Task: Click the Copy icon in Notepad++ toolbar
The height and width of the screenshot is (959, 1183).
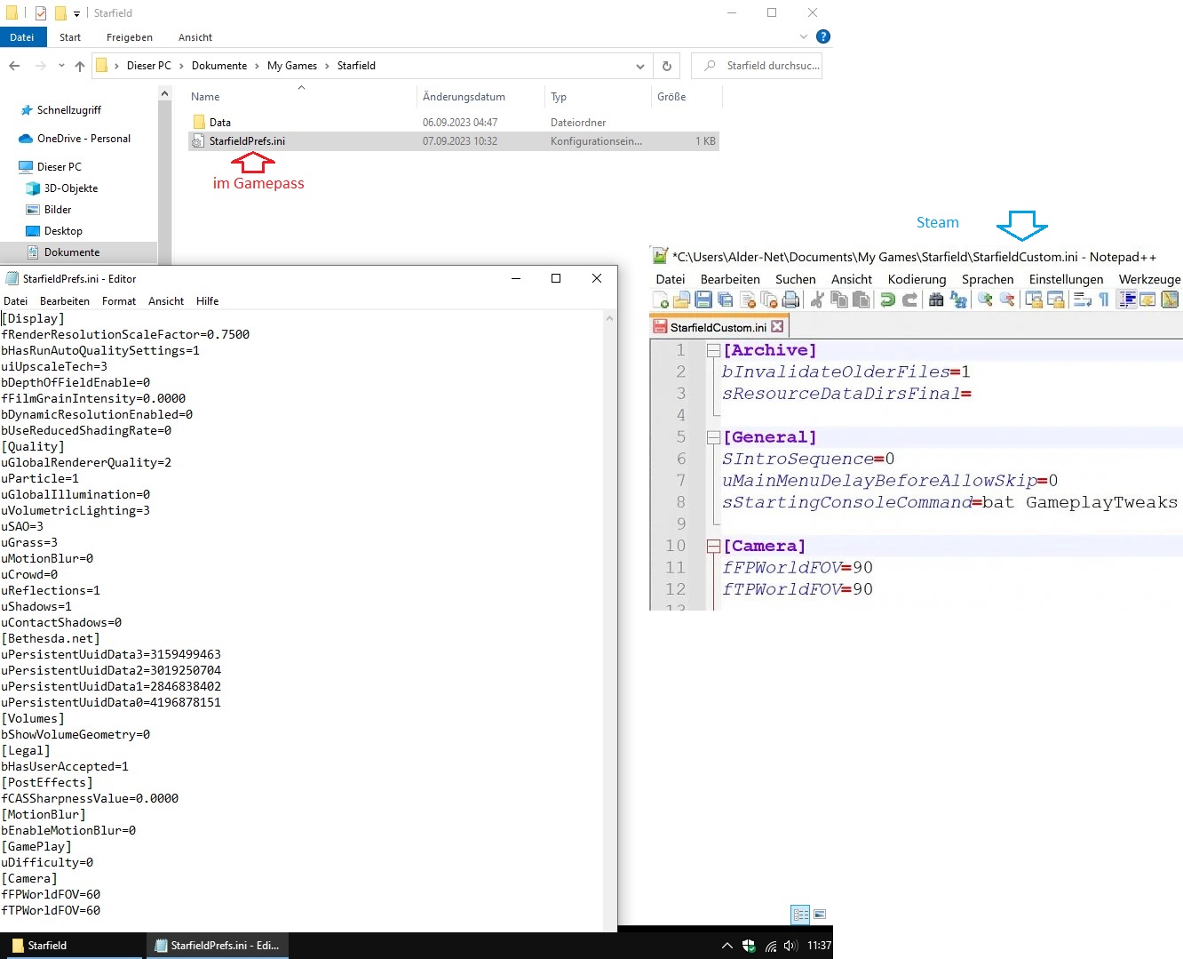Action: 838,300
